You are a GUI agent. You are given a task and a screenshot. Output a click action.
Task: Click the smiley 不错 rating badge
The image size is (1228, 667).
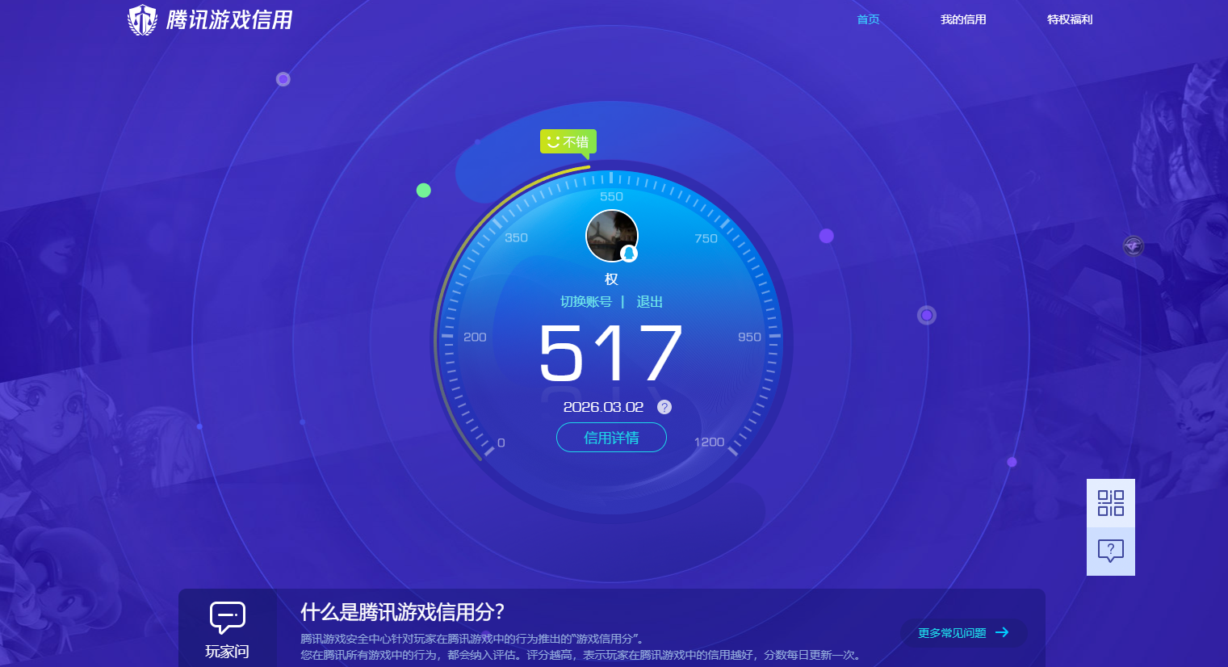(x=568, y=142)
